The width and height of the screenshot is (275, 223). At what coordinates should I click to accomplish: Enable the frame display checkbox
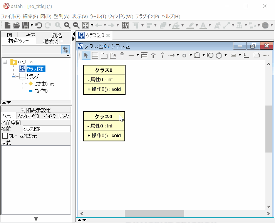point(5,136)
